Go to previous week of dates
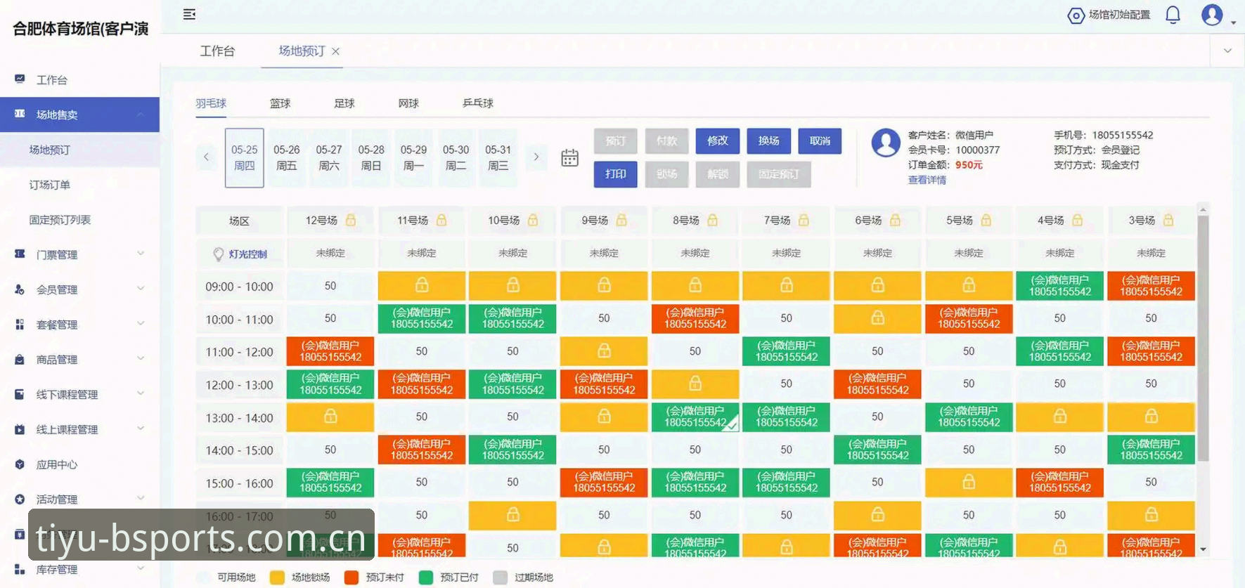 206,157
